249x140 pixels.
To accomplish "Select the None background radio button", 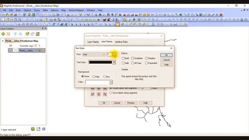I will (x=82, y=76).
